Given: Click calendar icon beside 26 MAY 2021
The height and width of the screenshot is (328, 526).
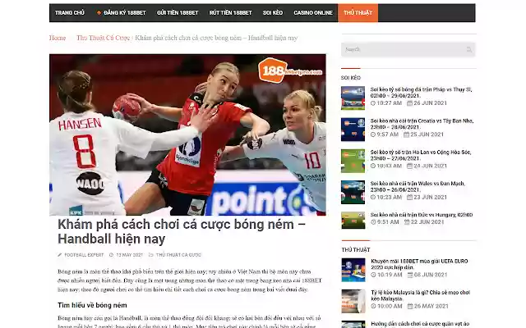Looking at the screenshot, I should point(410,306).
